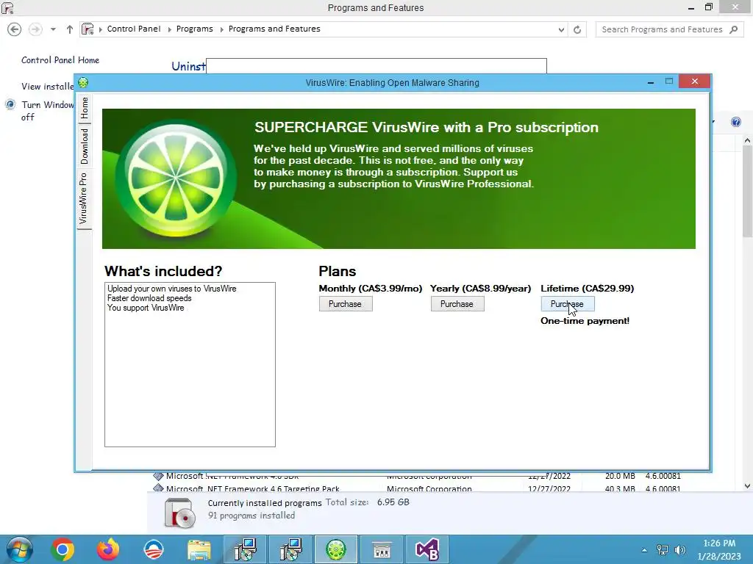
Task: Expand the address bar history dropdown
Action: point(561,29)
